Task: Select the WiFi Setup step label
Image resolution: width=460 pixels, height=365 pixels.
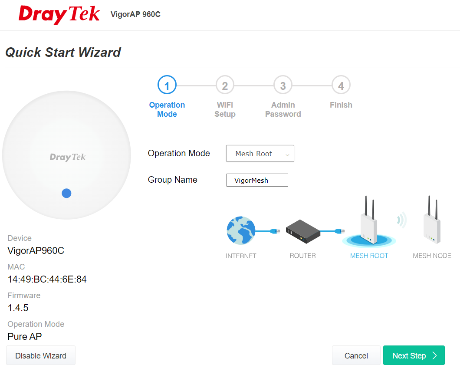Action: coord(225,109)
